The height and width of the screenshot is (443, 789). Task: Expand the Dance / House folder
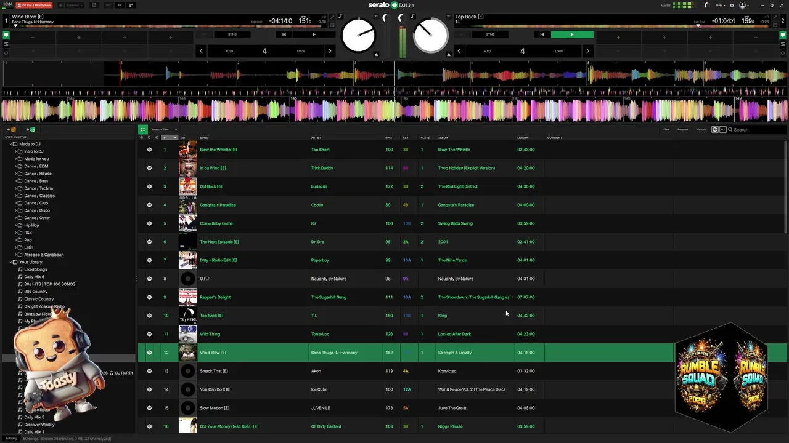coord(15,174)
